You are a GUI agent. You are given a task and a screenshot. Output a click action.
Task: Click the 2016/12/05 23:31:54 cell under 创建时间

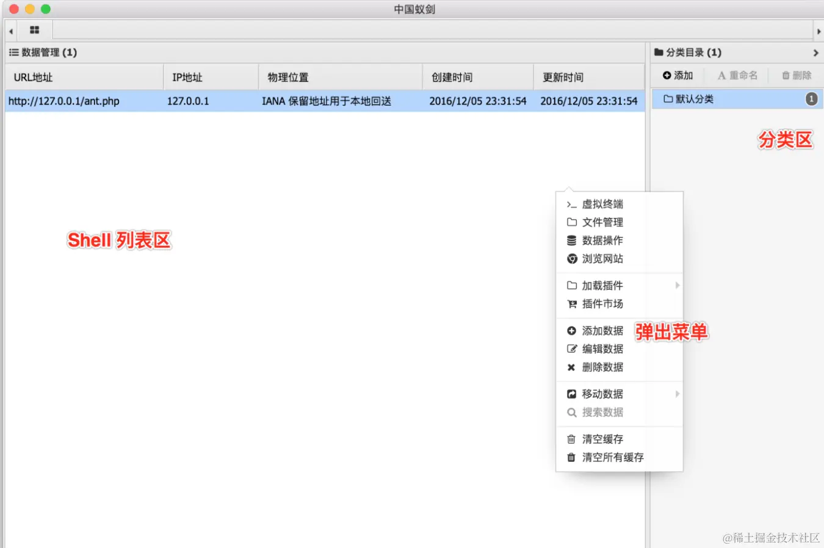478,101
